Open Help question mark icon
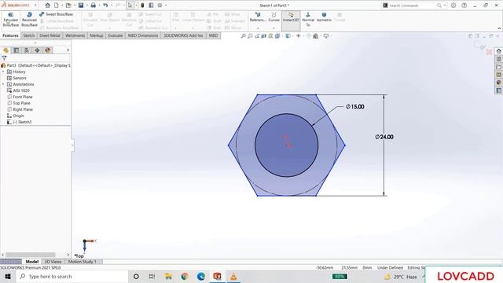 coord(464,6)
